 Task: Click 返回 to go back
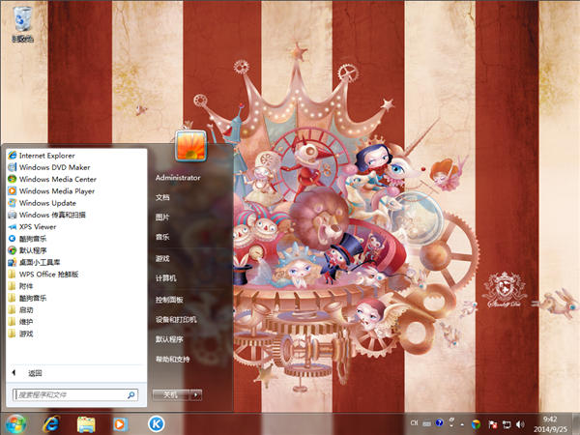[35, 372]
